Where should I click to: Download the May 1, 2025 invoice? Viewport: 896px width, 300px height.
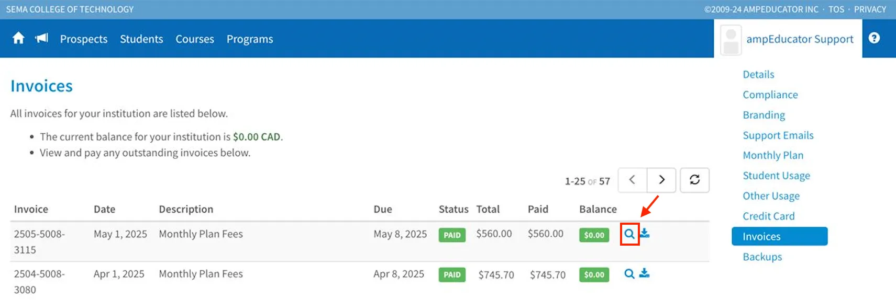645,233
